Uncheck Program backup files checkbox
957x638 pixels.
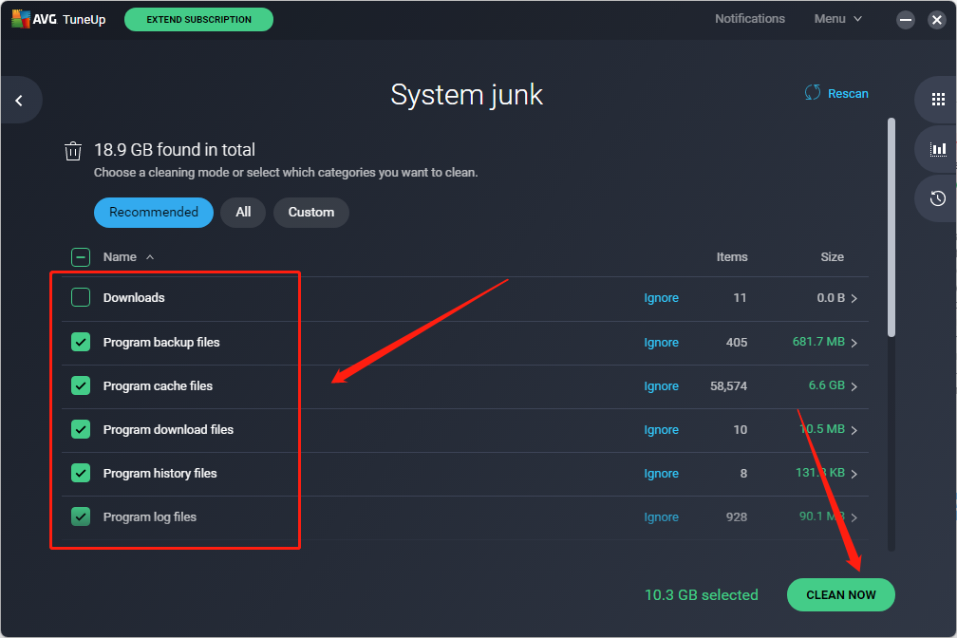click(x=81, y=342)
